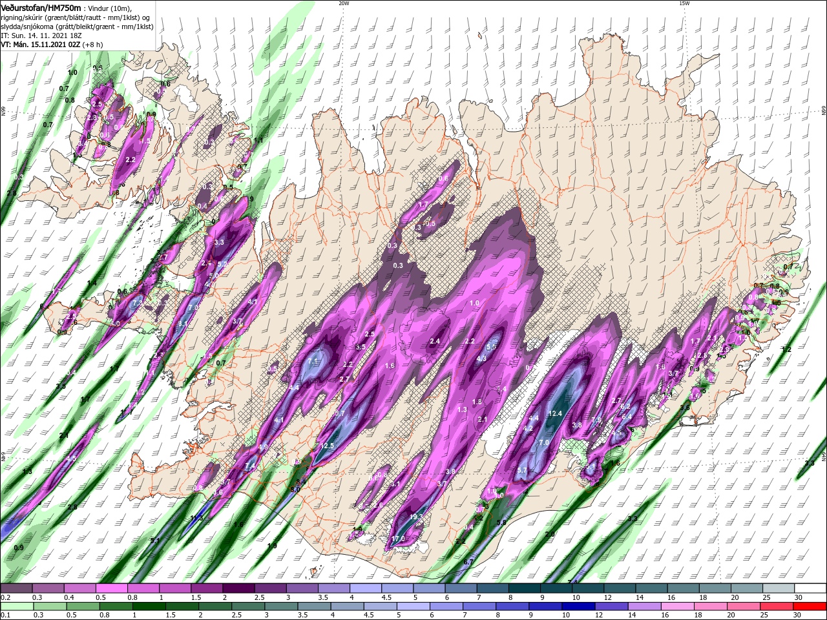
Task: Select the top-row swatch between 1.5 and 2
Action: (x=207, y=588)
